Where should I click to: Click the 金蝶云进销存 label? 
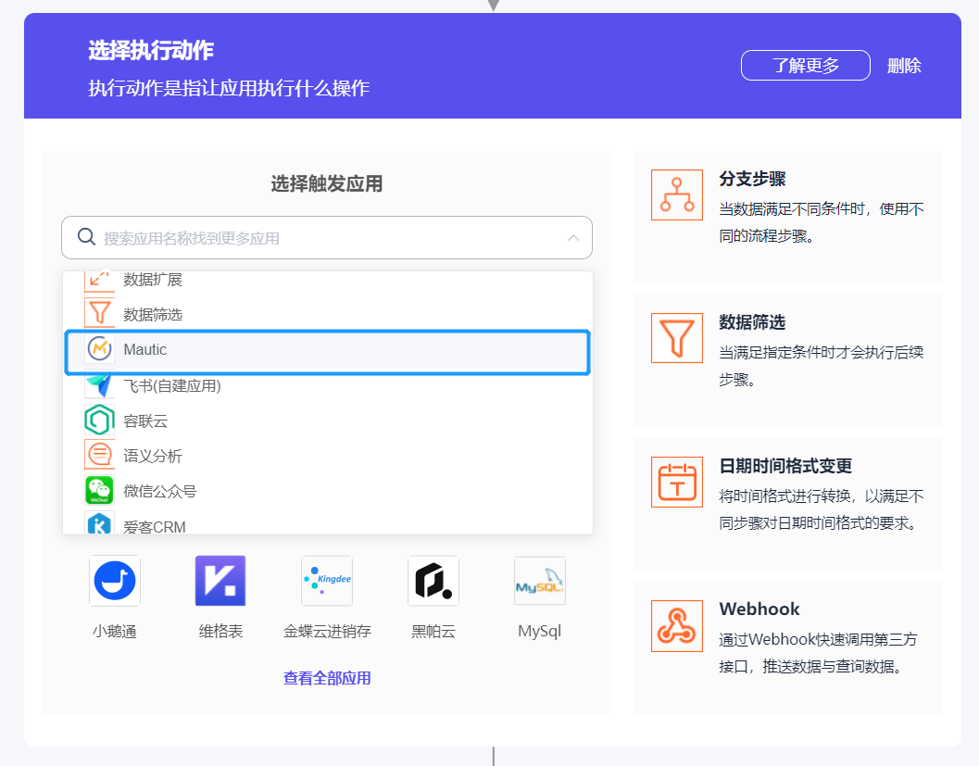click(x=327, y=632)
